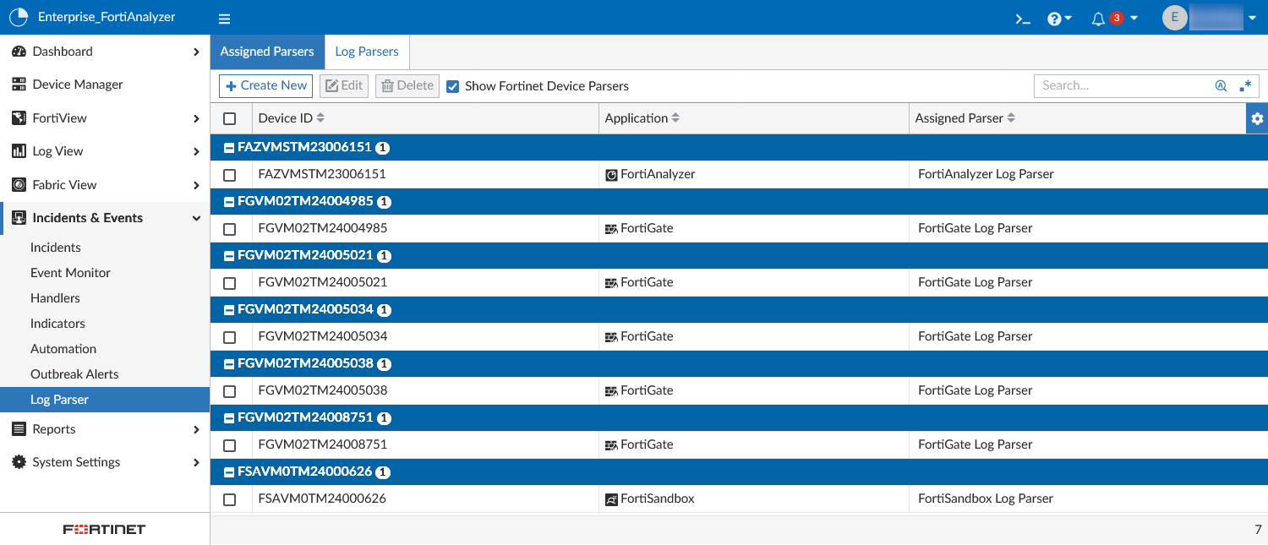Click the FortiSandbox application icon in table
The height and width of the screenshot is (545, 1268).
point(612,499)
